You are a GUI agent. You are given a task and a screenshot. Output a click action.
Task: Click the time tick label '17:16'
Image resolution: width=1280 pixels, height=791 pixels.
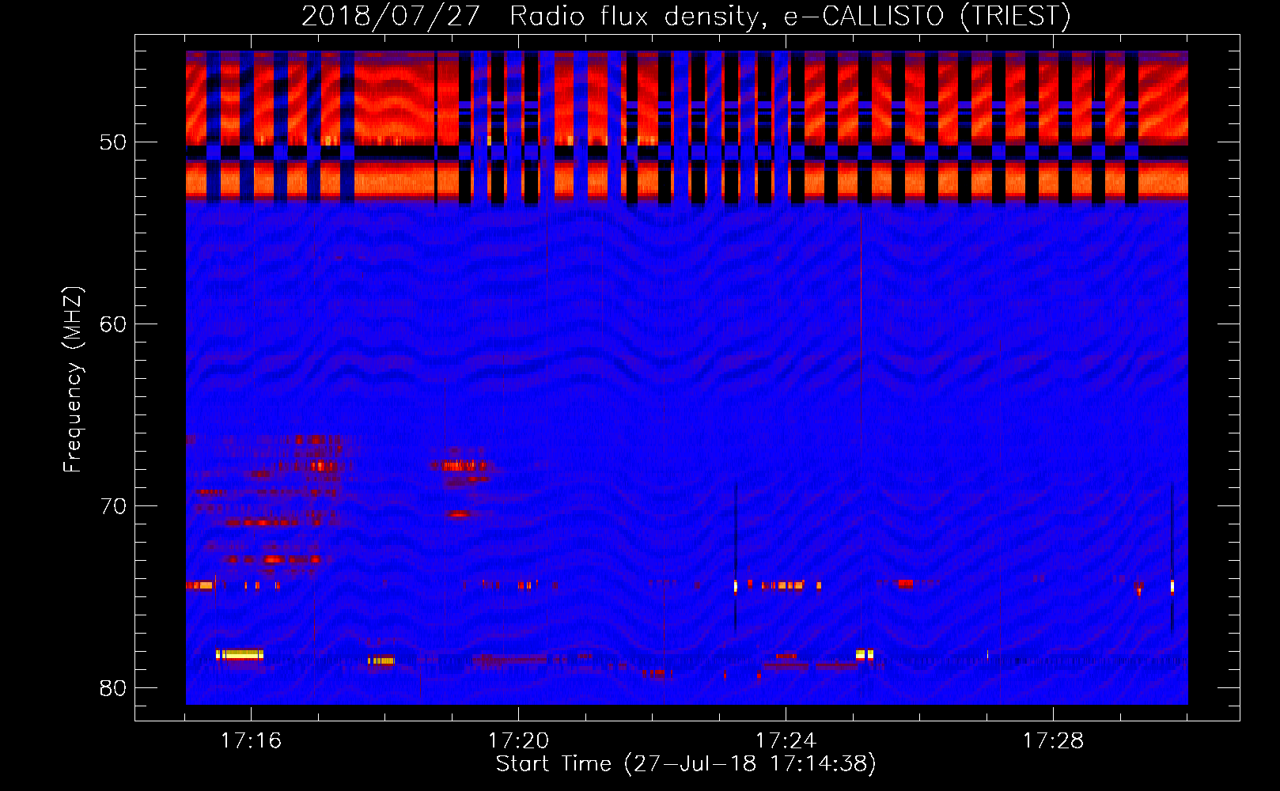[x=251, y=740]
